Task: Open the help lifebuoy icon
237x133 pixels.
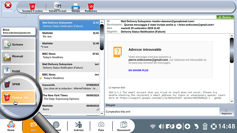Action: [x=214, y=126]
